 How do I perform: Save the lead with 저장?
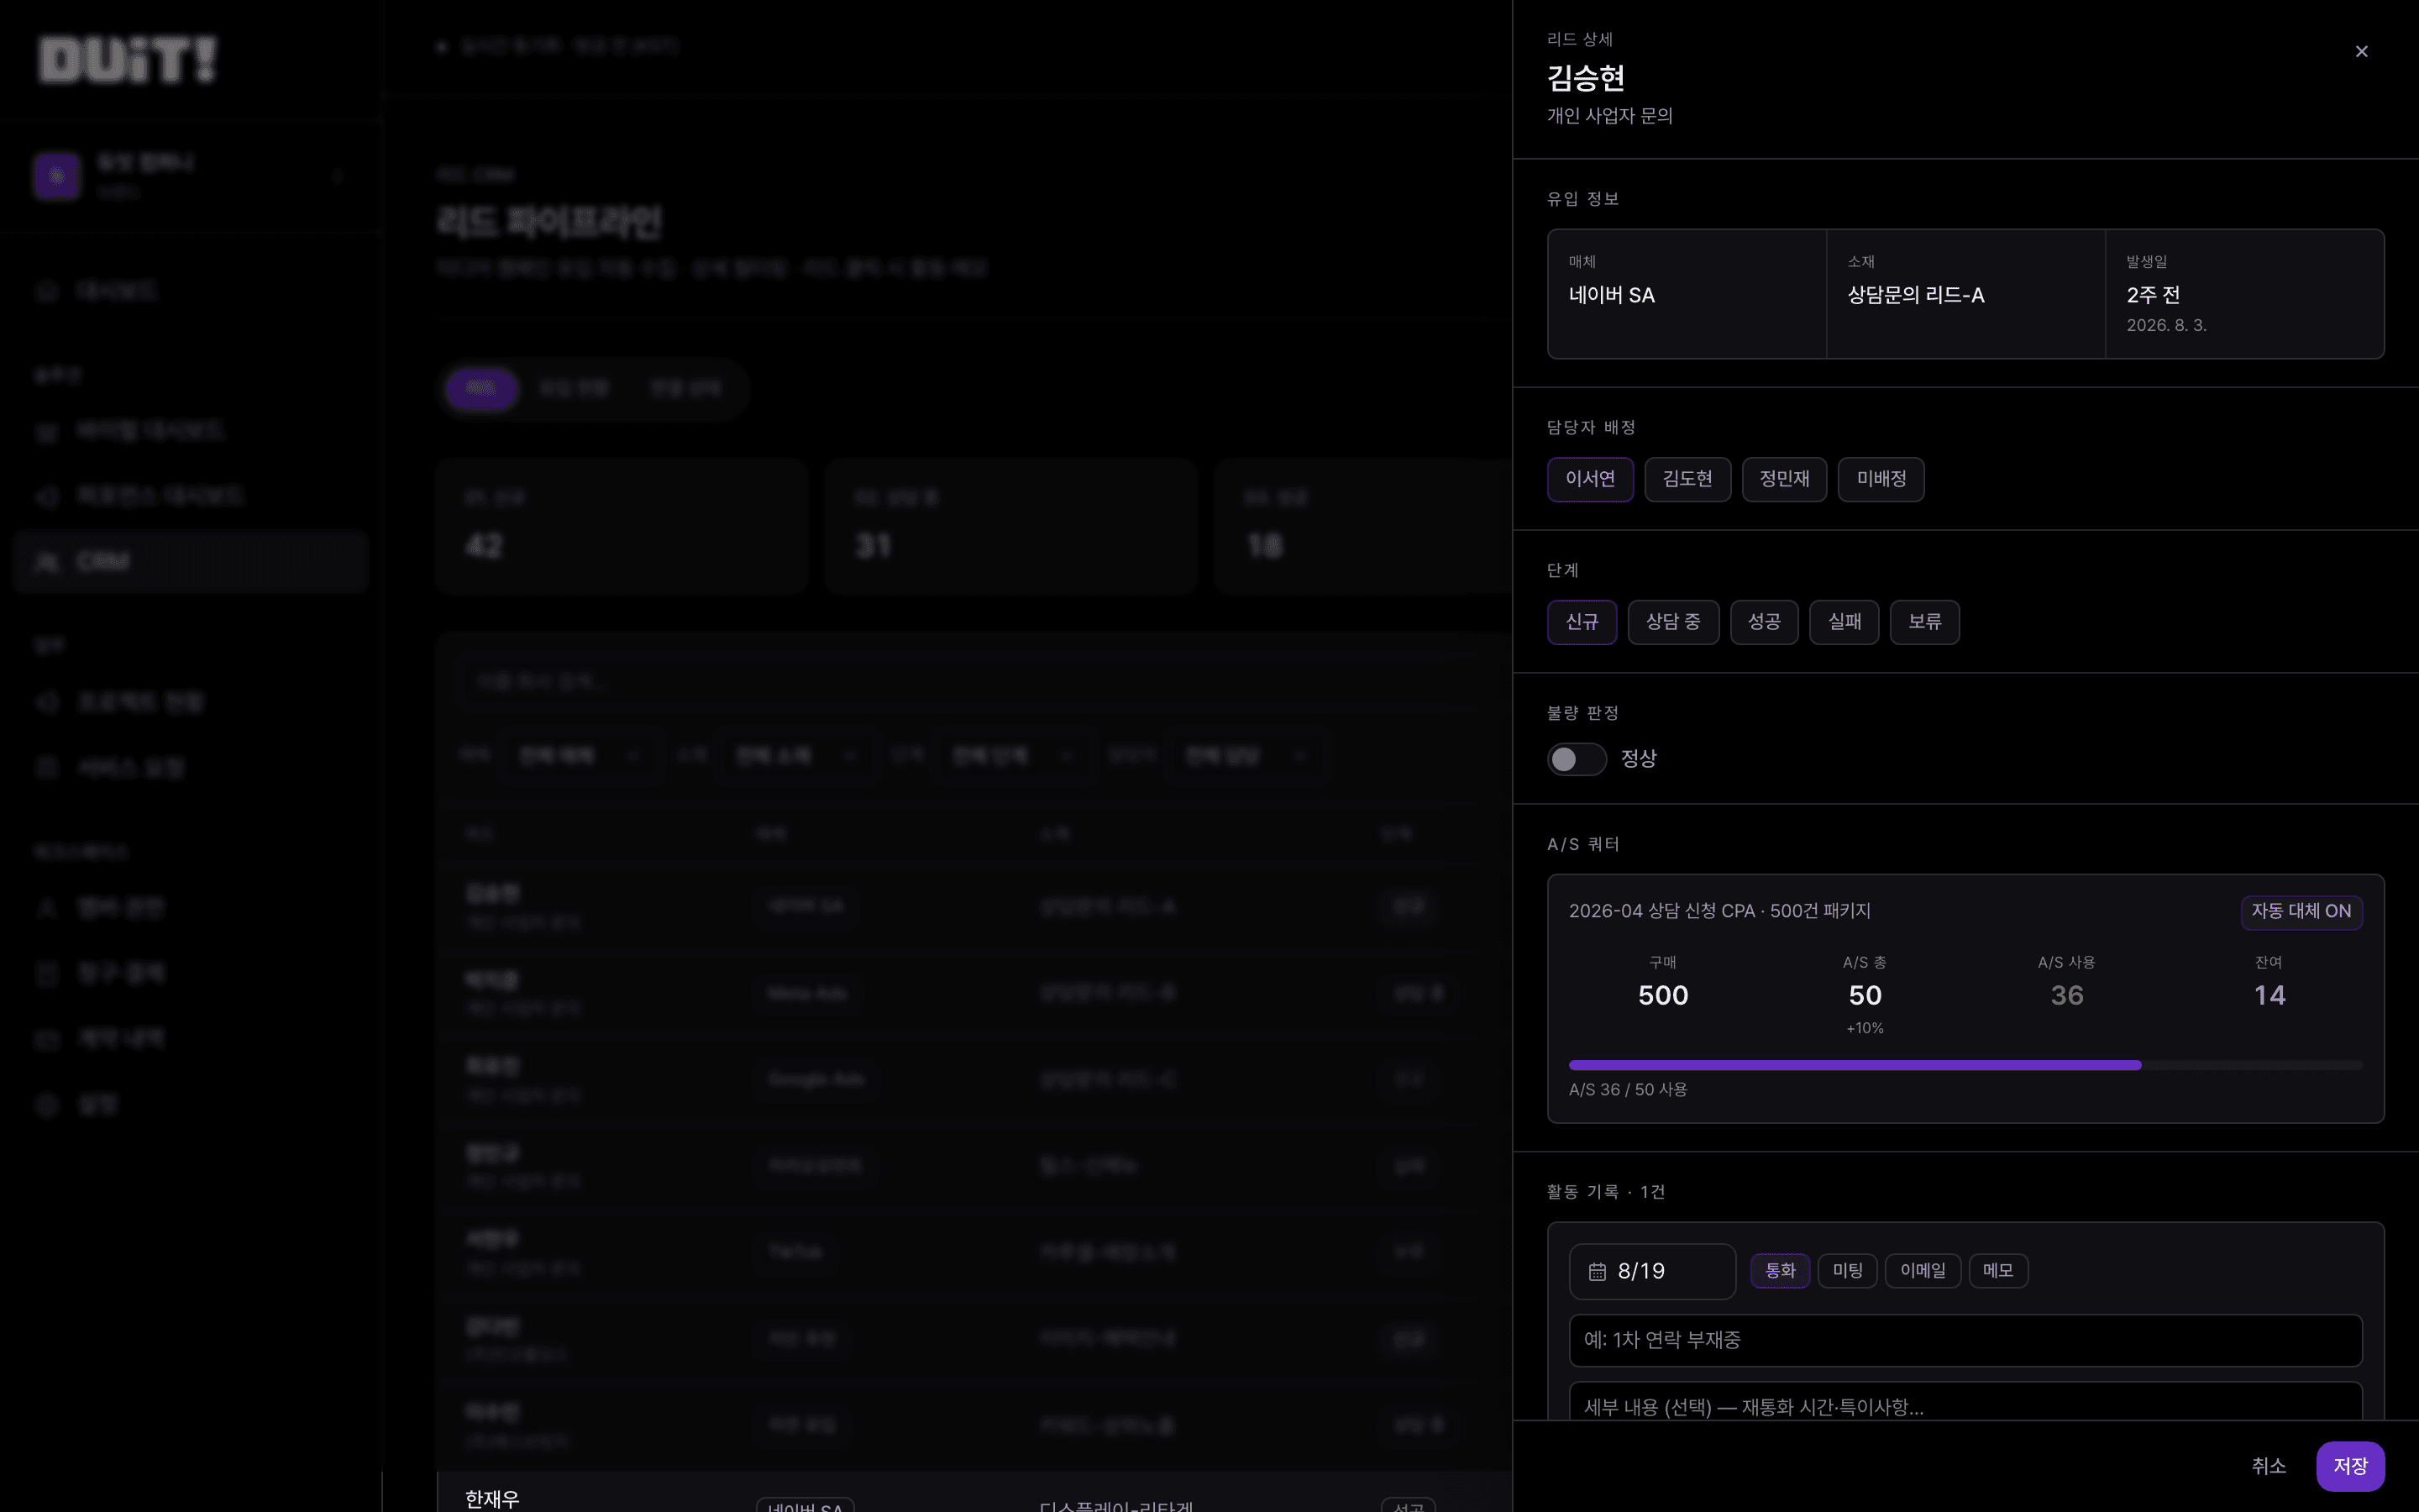coord(2350,1466)
